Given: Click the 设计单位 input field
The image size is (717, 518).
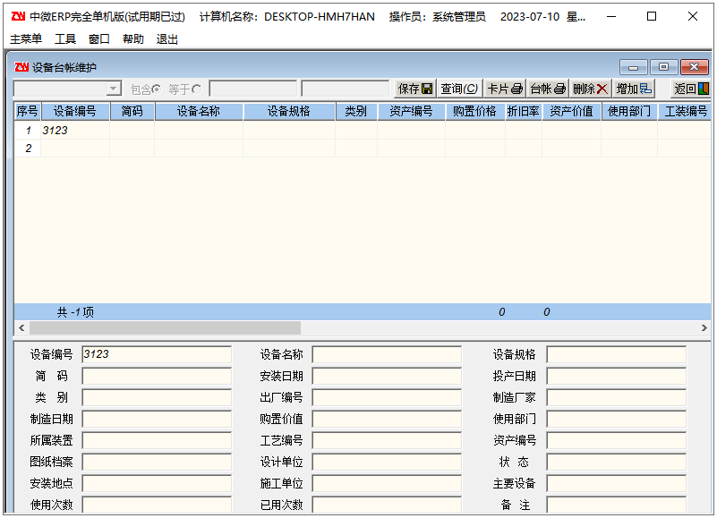Looking at the screenshot, I should [x=387, y=462].
